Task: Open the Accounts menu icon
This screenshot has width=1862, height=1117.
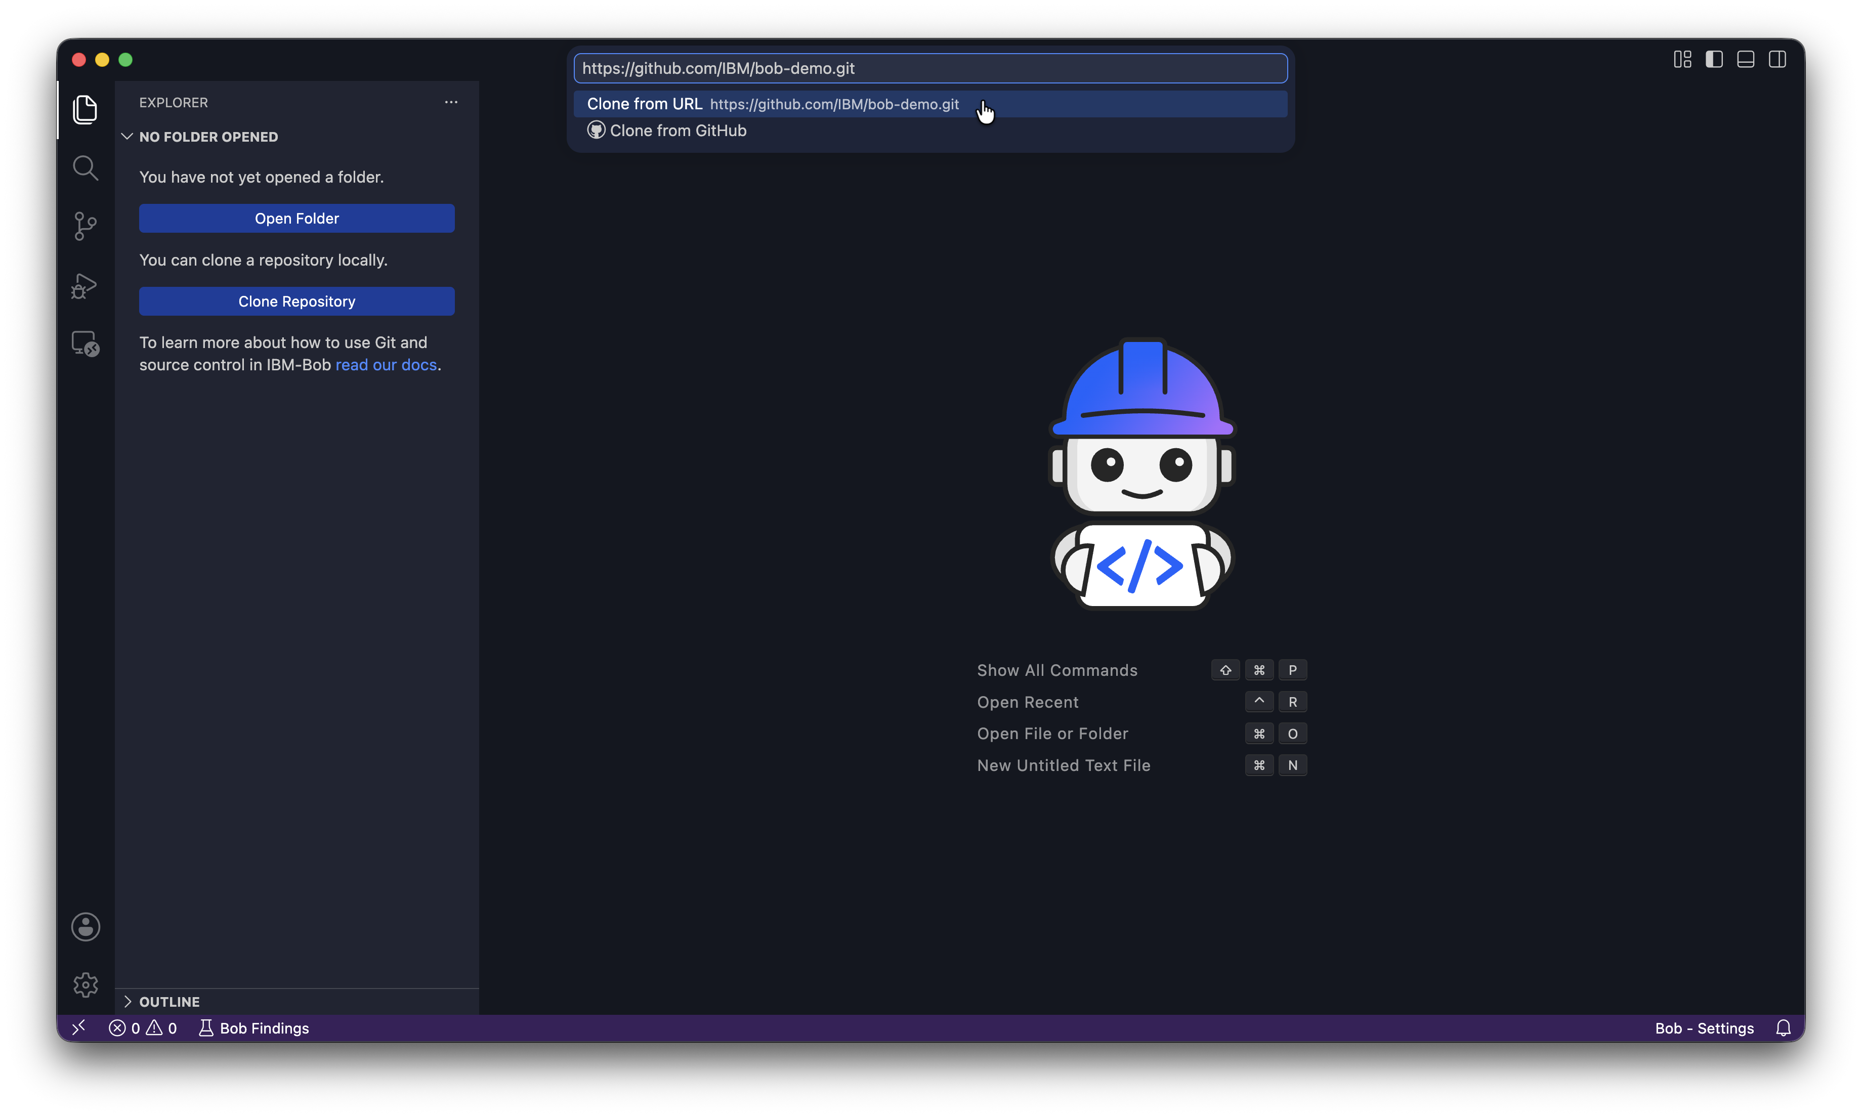Action: point(85,927)
